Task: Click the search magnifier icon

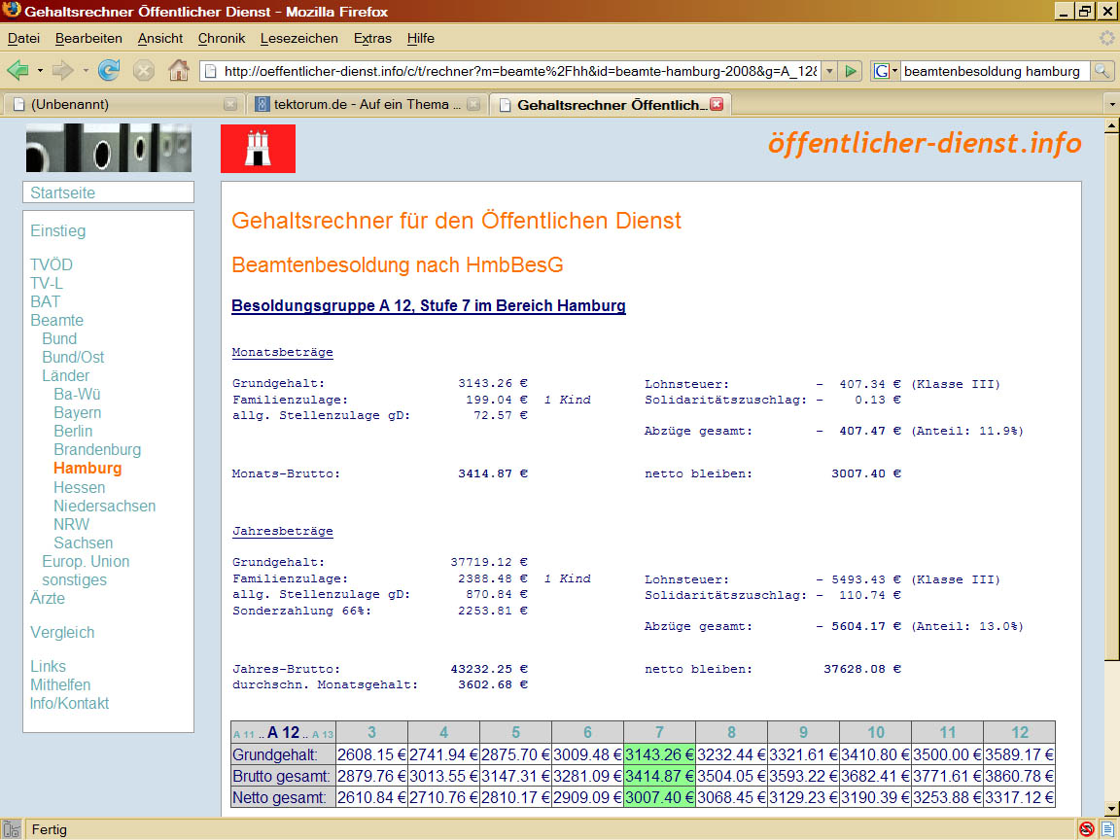Action: [x=1102, y=71]
